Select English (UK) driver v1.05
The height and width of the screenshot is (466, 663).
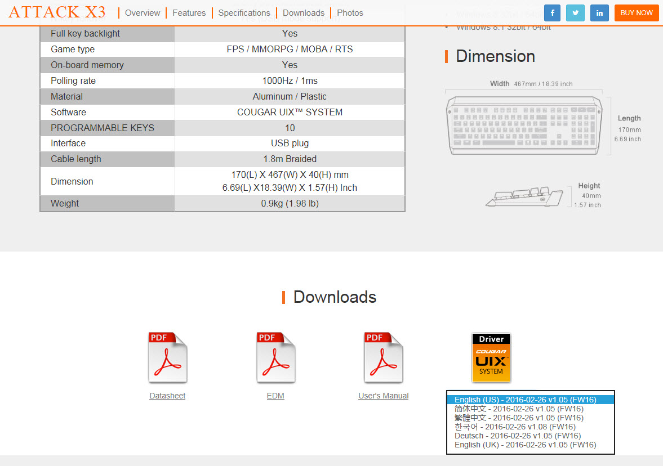pyautogui.click(x=531, y=445)
